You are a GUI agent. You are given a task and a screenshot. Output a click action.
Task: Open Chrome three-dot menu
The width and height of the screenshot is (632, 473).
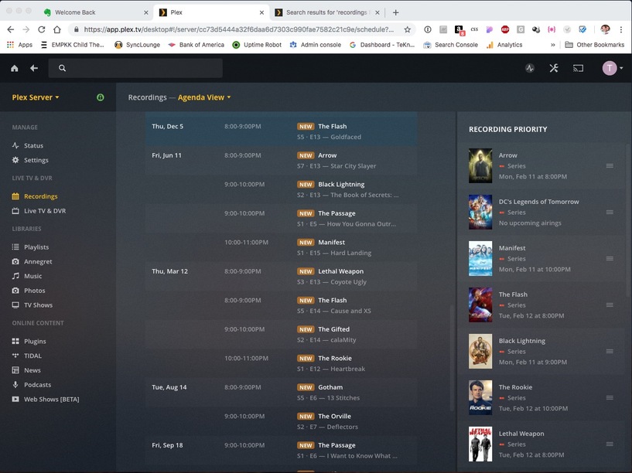(x=621, y=29)
